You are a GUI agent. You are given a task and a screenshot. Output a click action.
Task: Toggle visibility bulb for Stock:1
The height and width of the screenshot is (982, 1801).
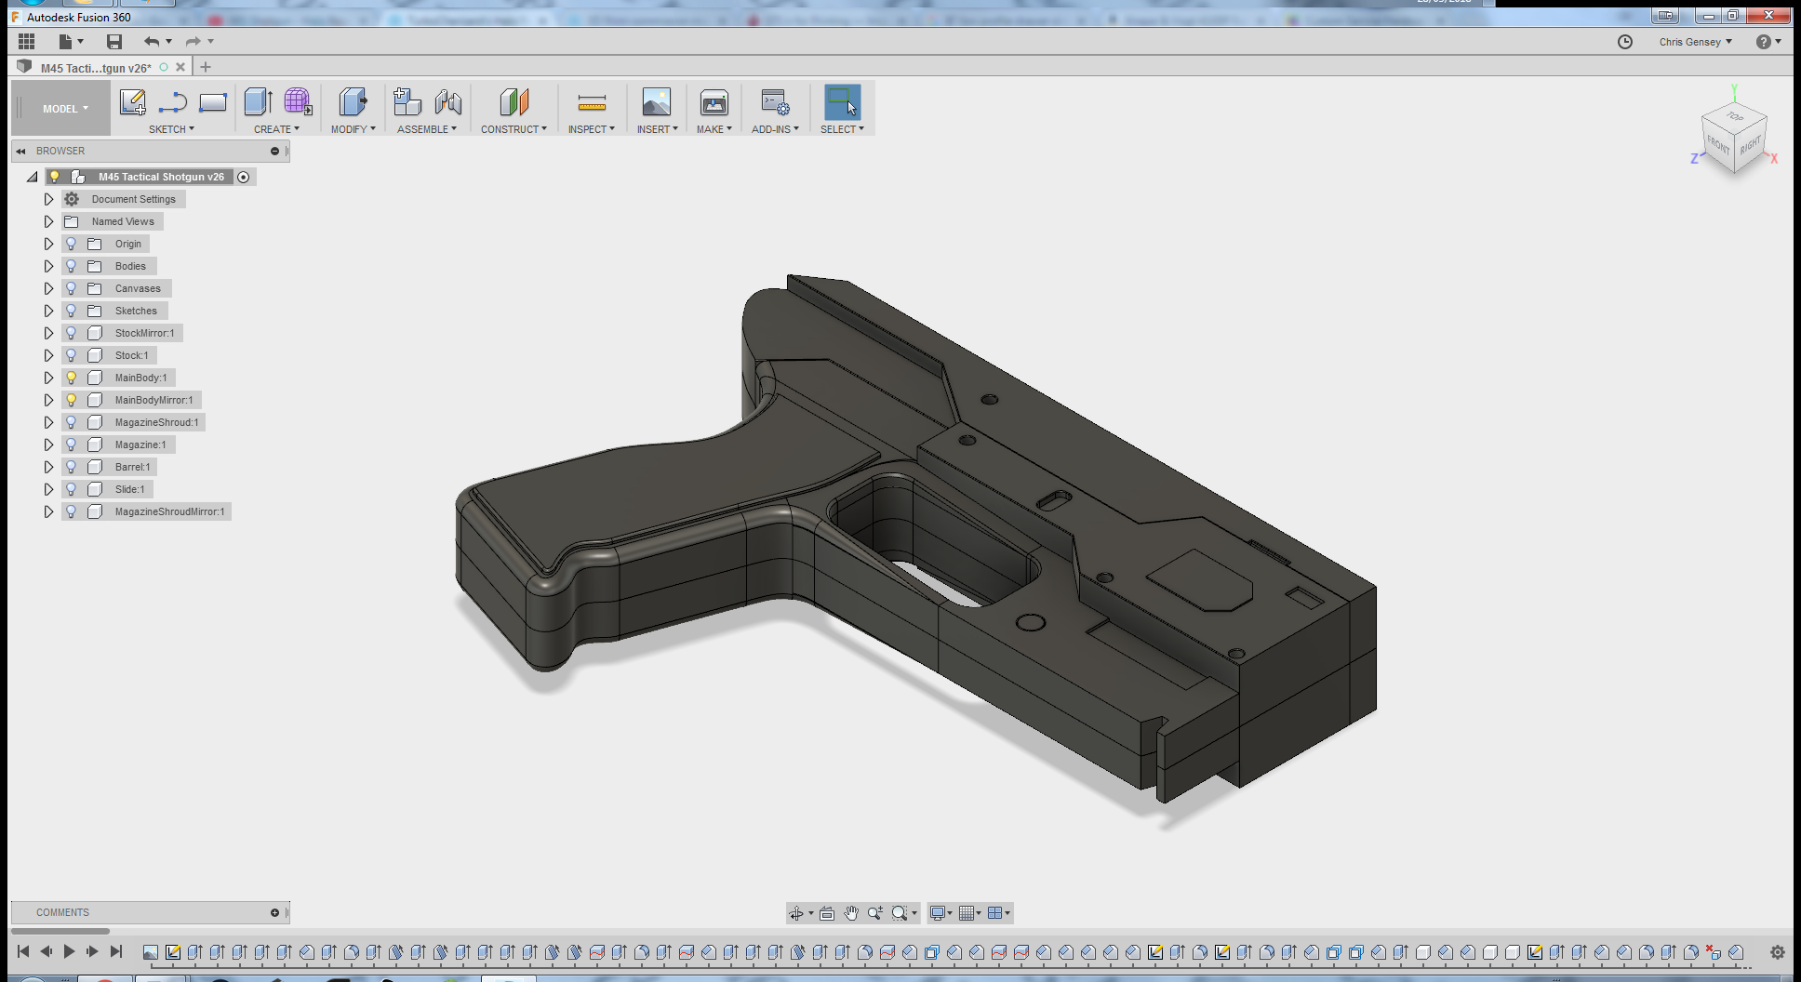coord(71,355)
